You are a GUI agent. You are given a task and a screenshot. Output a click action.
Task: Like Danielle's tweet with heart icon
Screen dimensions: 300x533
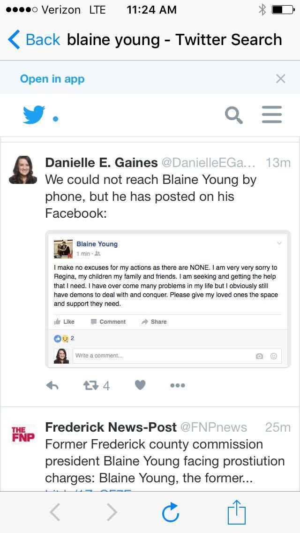140,385
